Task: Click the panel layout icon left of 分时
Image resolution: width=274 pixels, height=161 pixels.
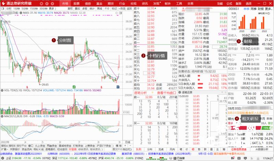Action: [3, 8]
